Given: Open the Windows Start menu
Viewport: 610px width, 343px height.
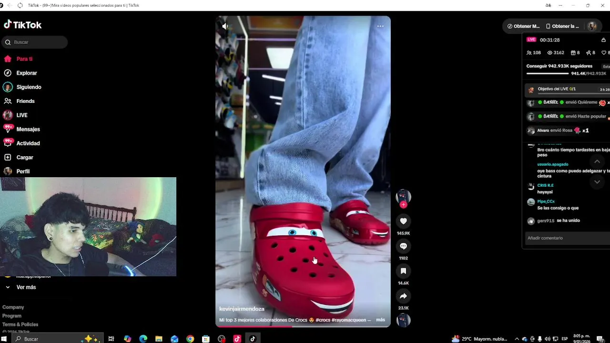Looking at the screenshot, I should 4,339.
